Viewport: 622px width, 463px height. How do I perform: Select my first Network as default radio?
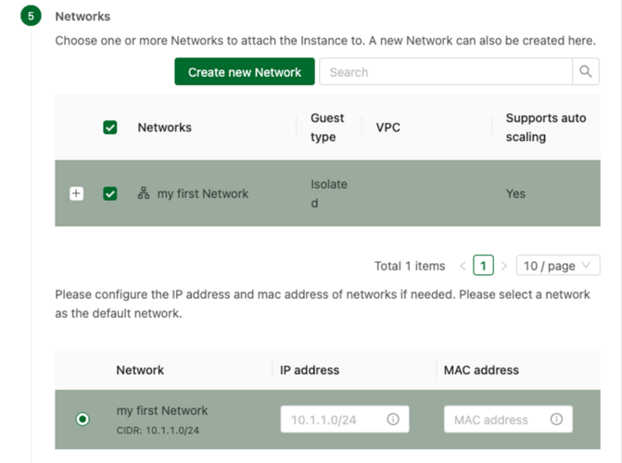[83, 419]
